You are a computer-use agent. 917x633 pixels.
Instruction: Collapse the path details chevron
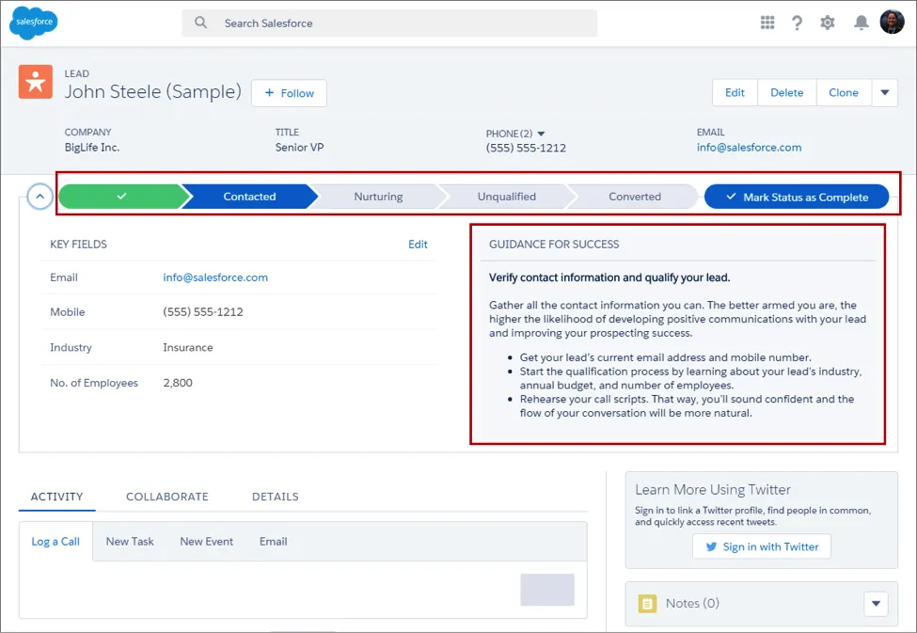click(40, 197)
